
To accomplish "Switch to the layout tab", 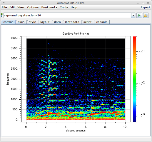I will (x=45, y=22).
